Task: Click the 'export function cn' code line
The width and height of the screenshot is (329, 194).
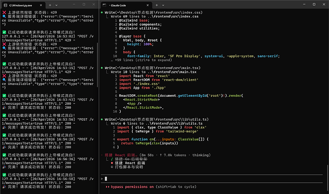Action: coord(163,139)
